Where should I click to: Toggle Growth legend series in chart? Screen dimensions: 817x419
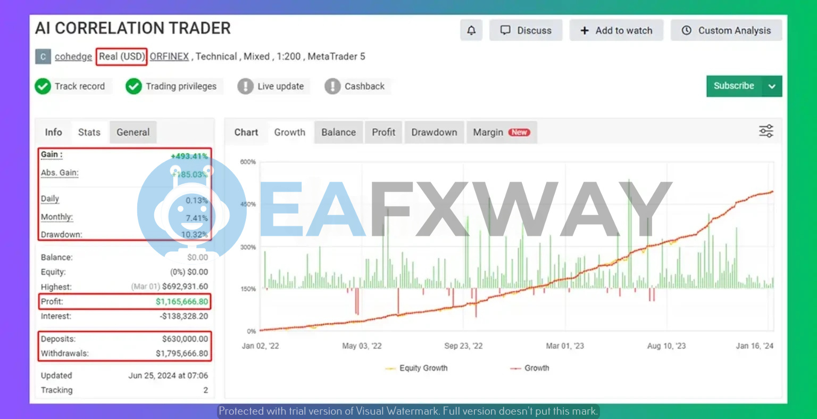click(x=530, y=368)
